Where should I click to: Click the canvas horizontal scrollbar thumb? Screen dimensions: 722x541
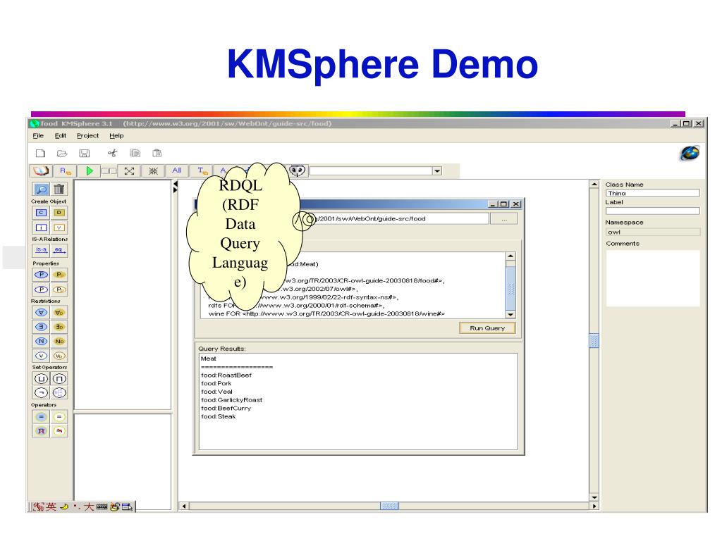point(389,506)
